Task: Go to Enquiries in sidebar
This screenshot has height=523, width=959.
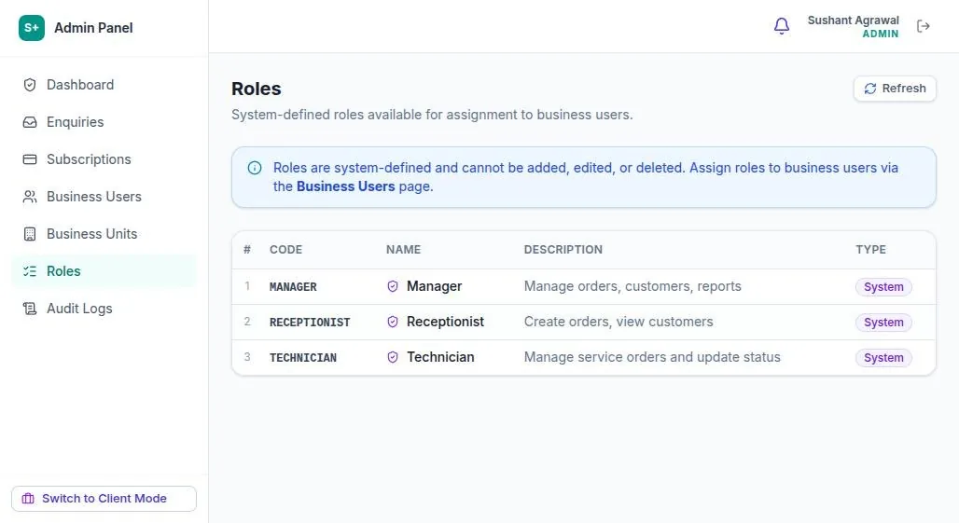Action: pos(104,122)
